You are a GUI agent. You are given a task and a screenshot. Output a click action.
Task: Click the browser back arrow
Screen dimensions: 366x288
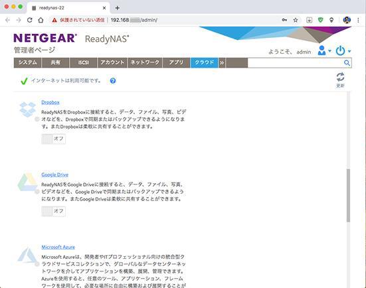click(x=7, y=21)
